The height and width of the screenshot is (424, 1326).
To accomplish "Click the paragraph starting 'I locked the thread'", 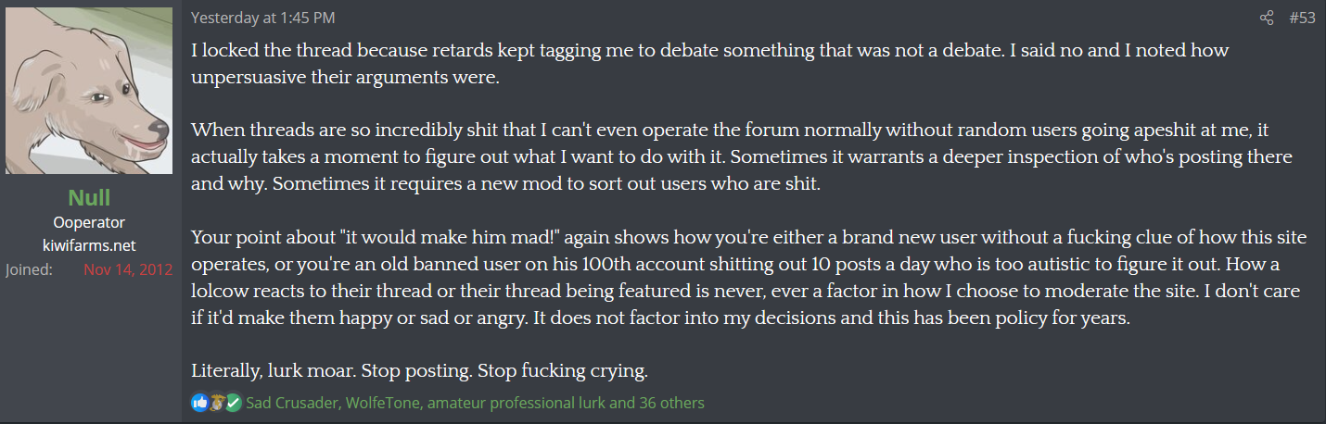I will (710, 64).
